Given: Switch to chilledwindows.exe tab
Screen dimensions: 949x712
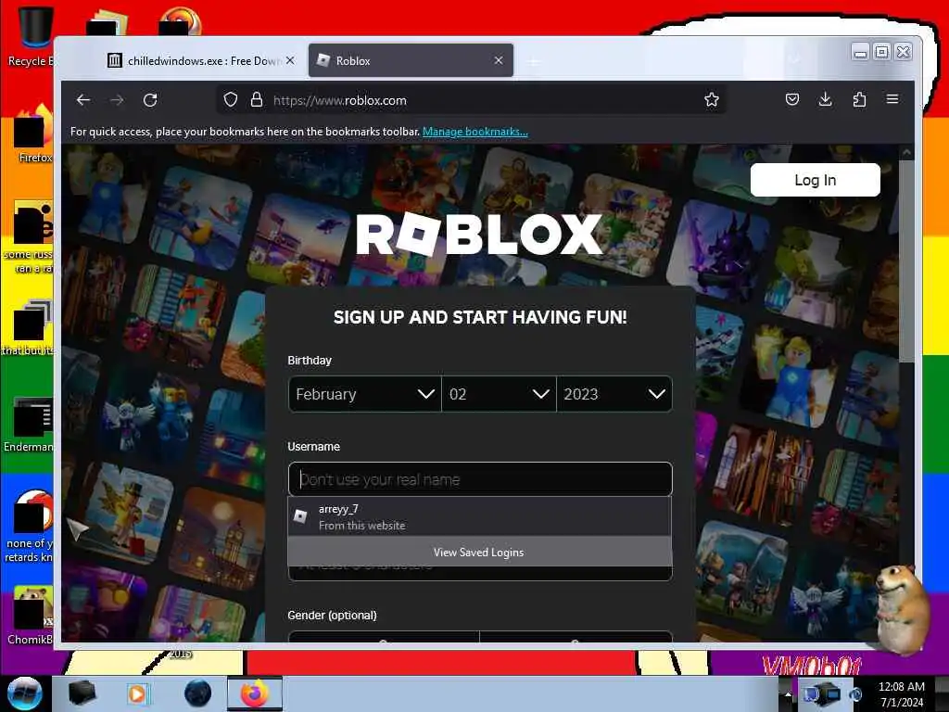Looking at the screenshot, I should point(200,60).
